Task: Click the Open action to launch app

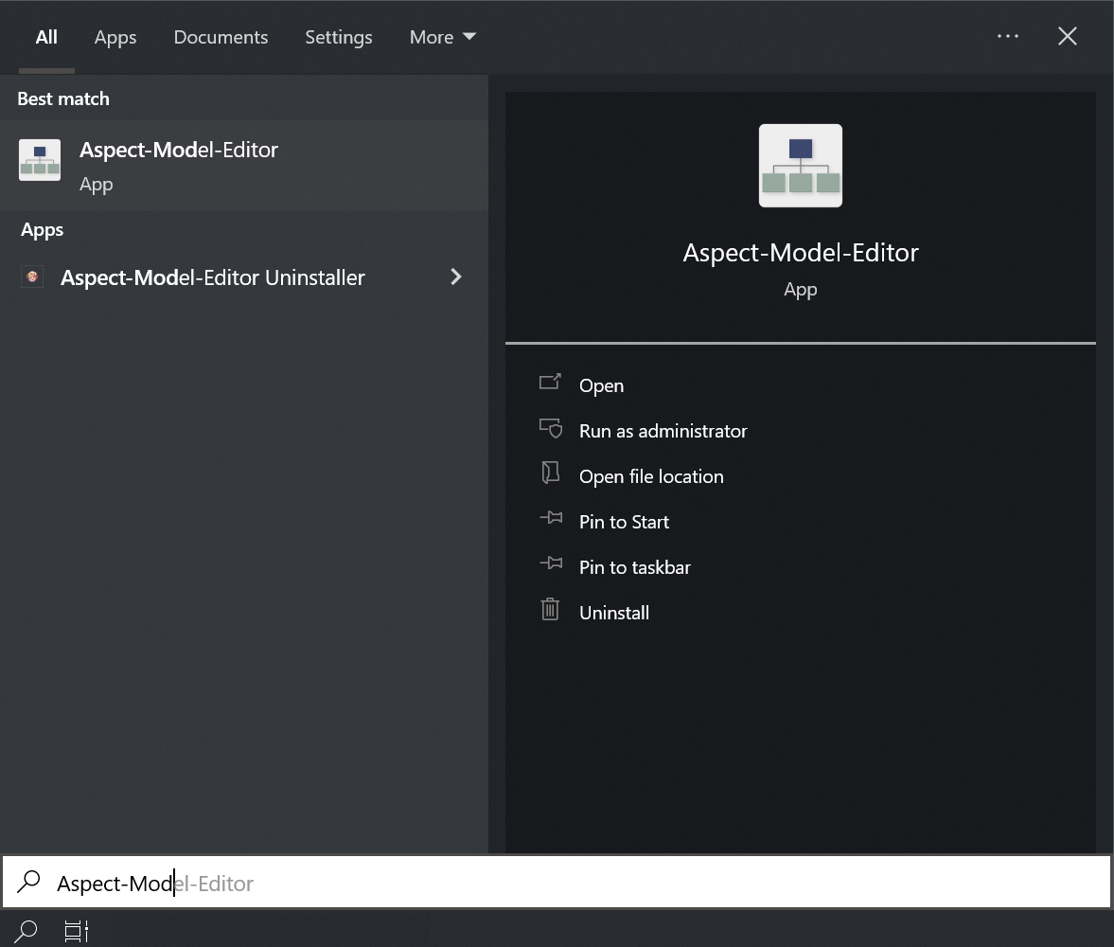Action: tap(600, 384)
